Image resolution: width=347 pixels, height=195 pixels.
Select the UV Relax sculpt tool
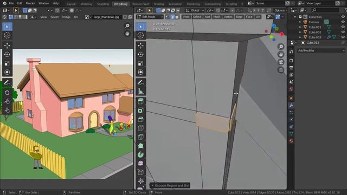[x=7, y=101]
